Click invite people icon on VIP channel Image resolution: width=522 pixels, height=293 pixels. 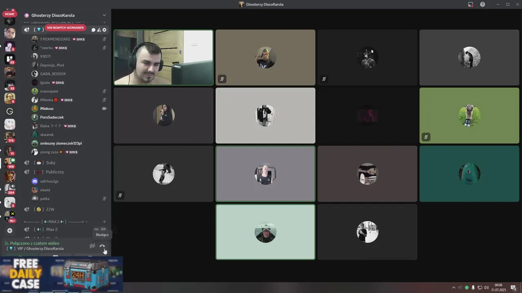coord(99,30)
